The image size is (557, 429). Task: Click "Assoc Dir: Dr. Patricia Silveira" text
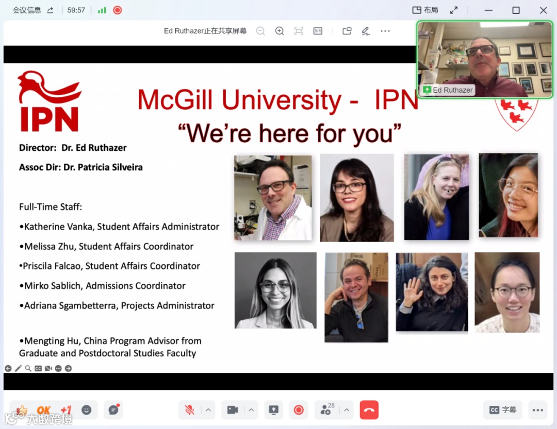(x=81, y=167)
